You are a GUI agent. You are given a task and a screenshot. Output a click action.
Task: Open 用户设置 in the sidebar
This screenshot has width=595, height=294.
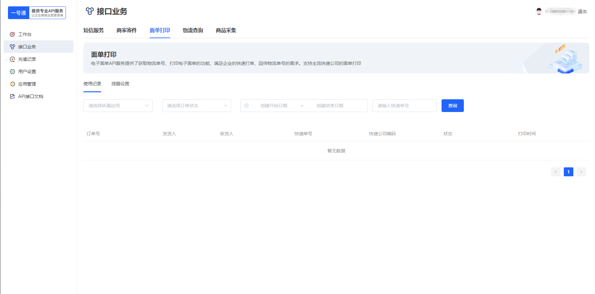click(x=39, y=72)
